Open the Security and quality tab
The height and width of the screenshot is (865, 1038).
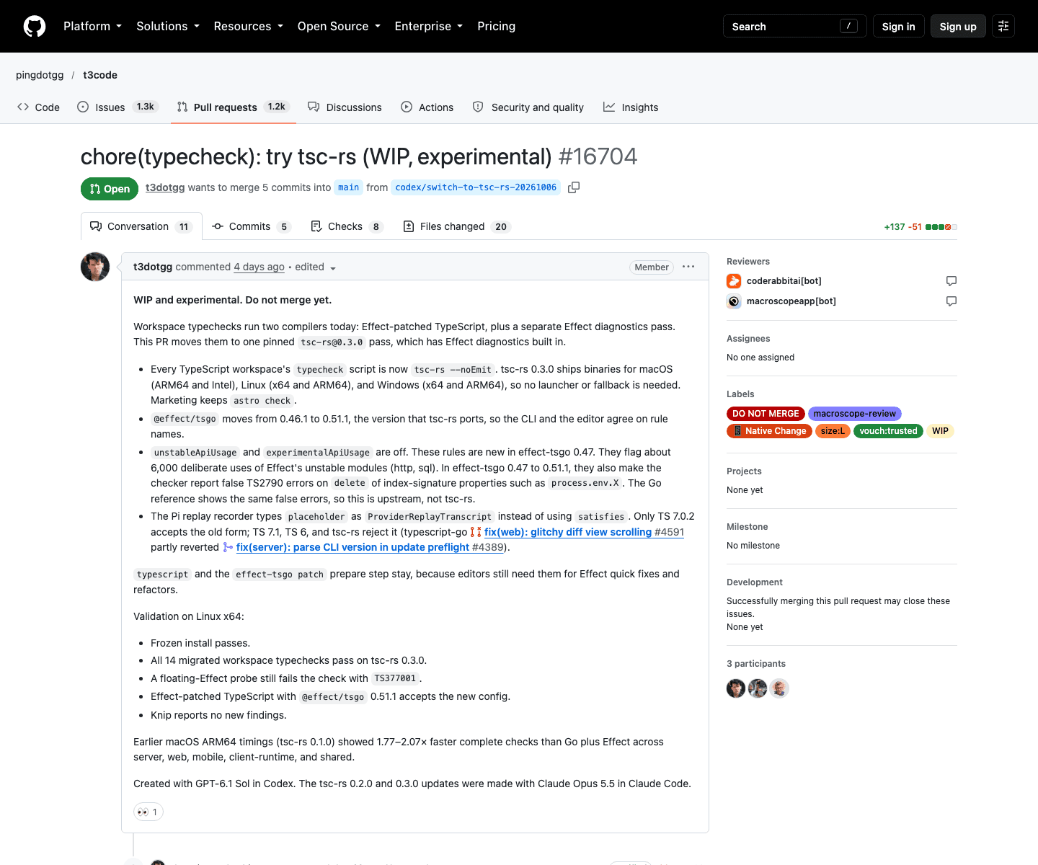point(528,107)
